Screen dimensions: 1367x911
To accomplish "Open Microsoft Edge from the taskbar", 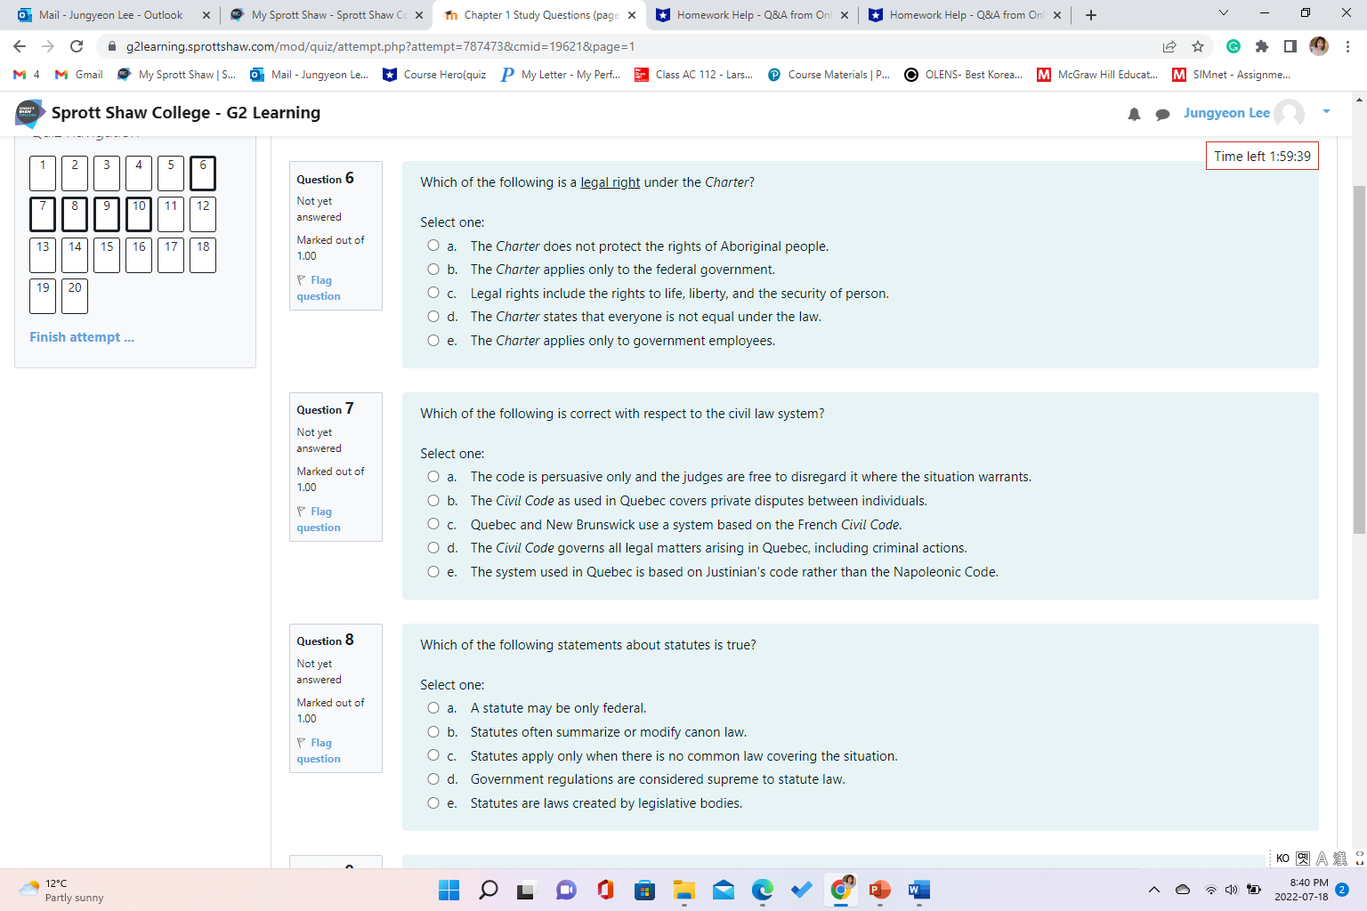I will pyautogui.click(x=763, y=890).
